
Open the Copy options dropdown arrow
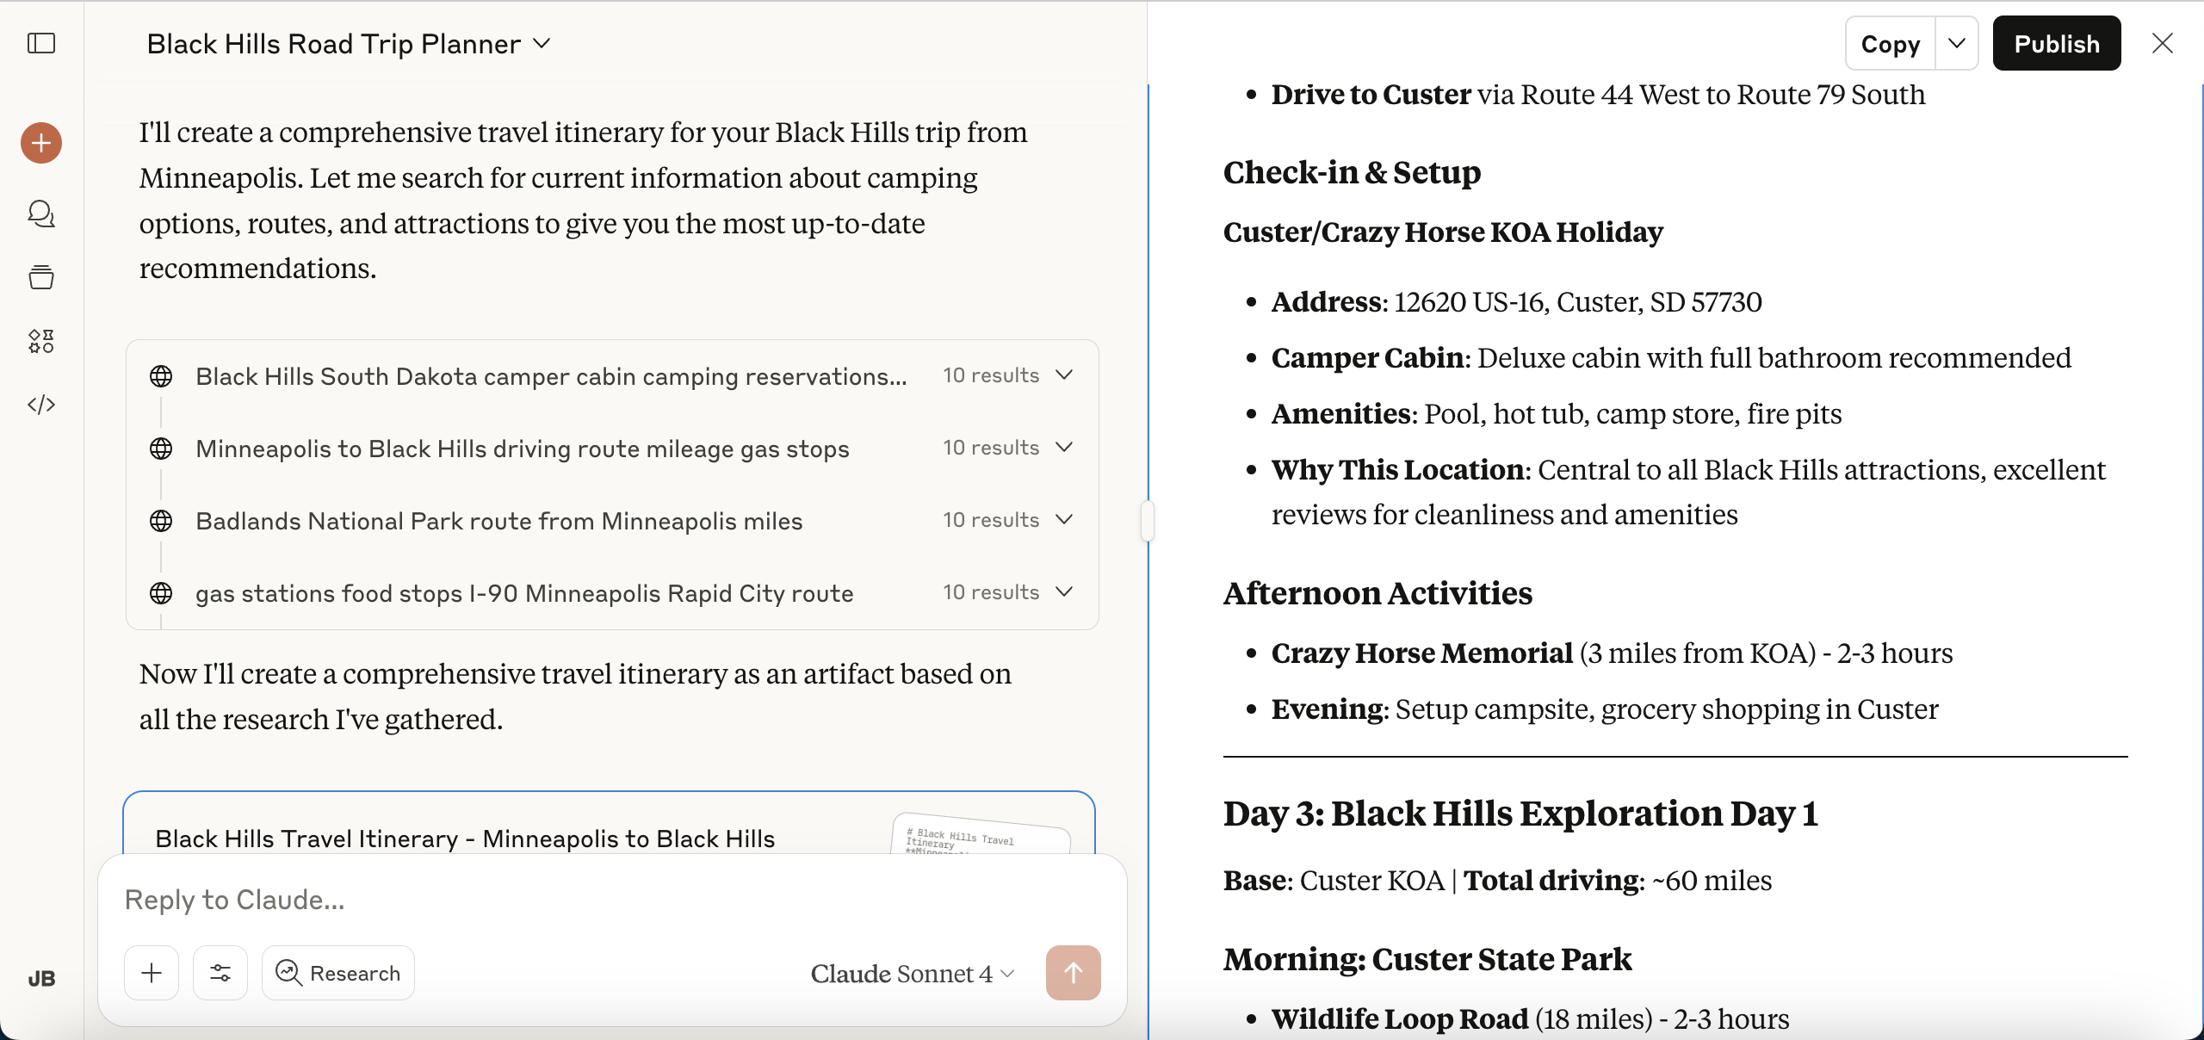[1956, 44]
